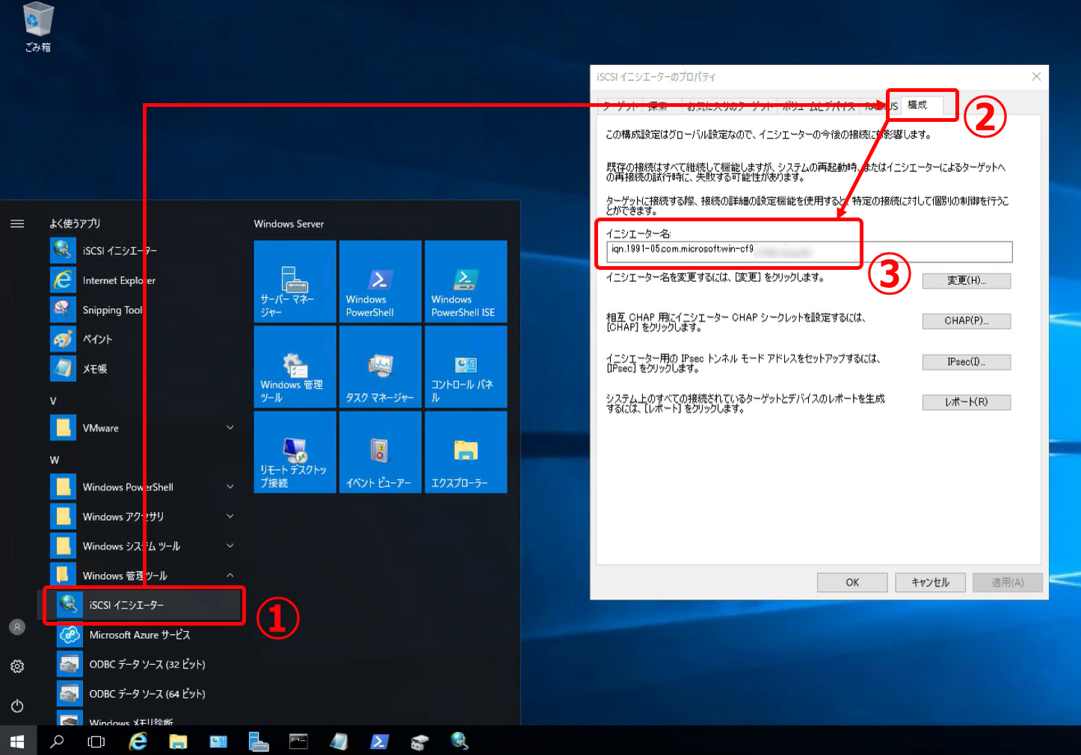Open Internet Explorer from the taskbar
This screenshot has width=1081, height=755.
tap(138, 741)
